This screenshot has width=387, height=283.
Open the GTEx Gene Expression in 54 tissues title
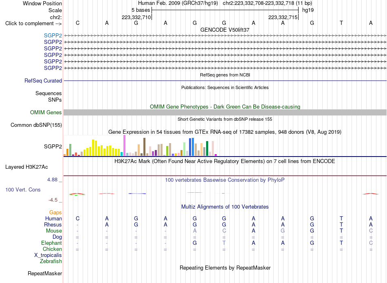225,132
